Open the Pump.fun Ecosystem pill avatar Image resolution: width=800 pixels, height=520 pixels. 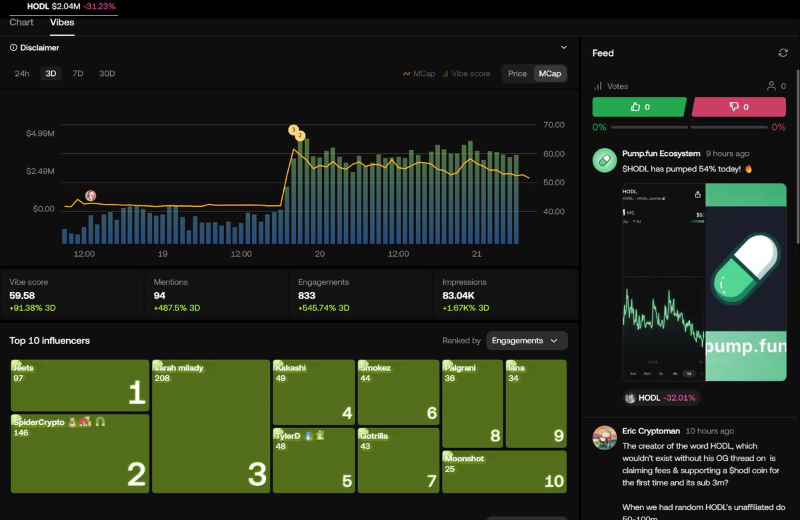(x=605, y=160)
